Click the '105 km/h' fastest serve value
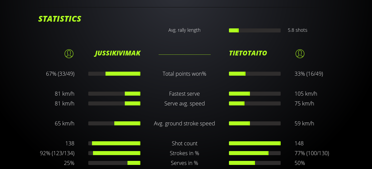 (306, 94)
